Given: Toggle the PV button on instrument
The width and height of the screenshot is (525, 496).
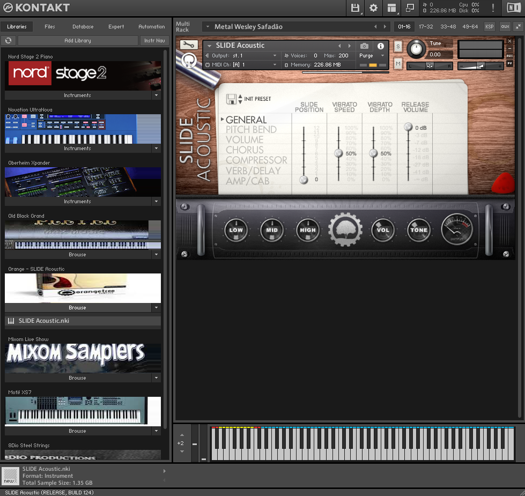Looking at the screenshot, I should pos(509,63).
